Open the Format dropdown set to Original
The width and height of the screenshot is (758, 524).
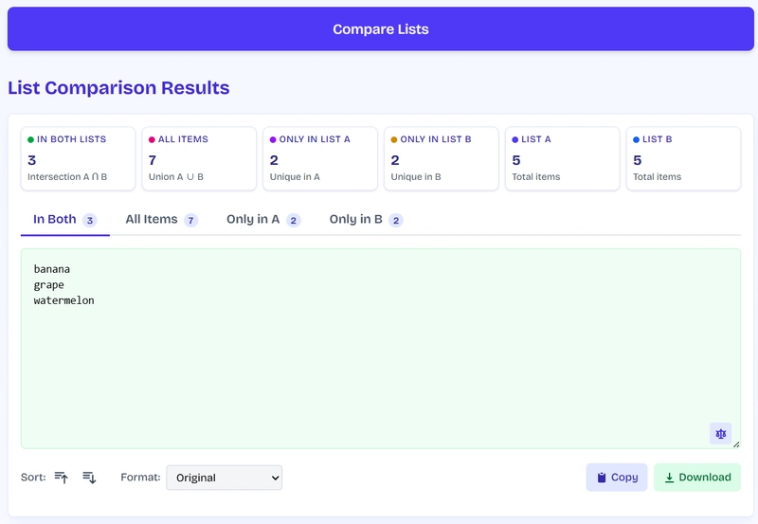(225, 478)
